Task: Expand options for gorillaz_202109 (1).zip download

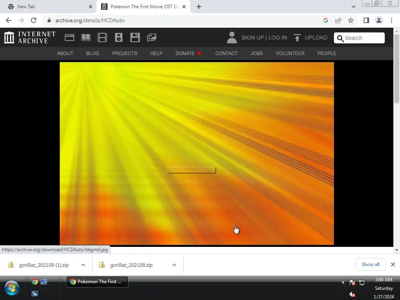Action: pos(83,265)
